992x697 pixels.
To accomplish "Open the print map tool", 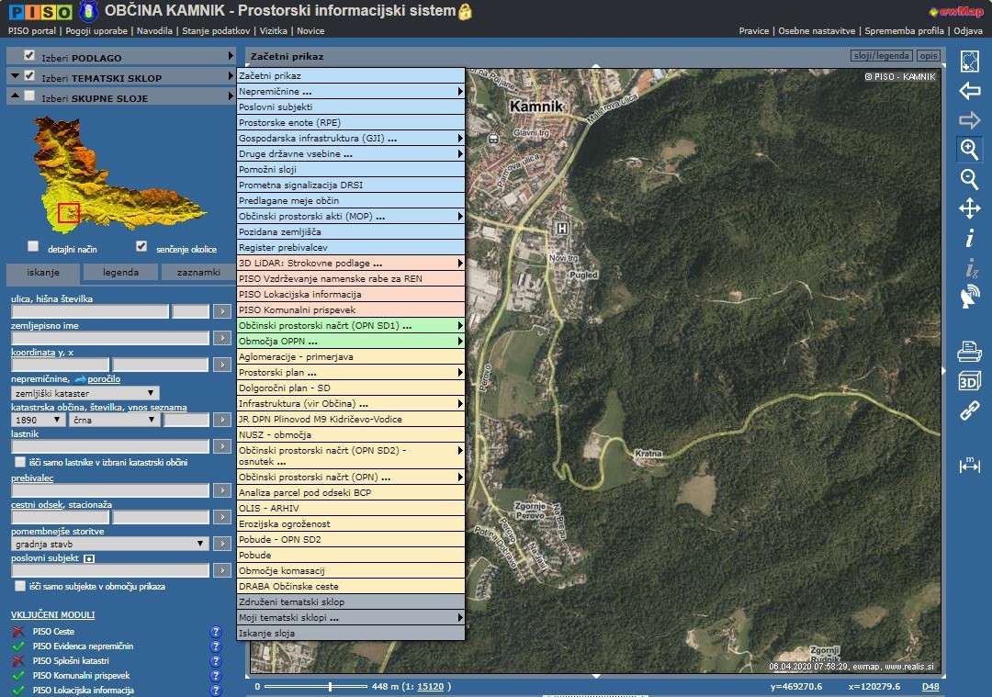I will [969, 350].
